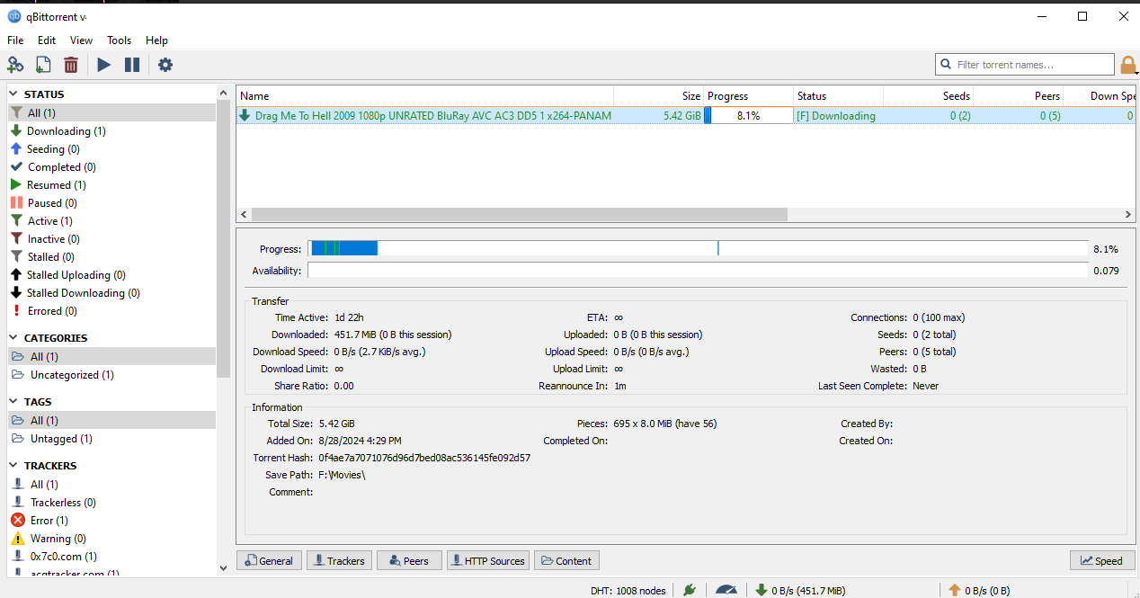Open the File menu
The width and height of the screenshot is (1140, 598).
click(15, 40)
